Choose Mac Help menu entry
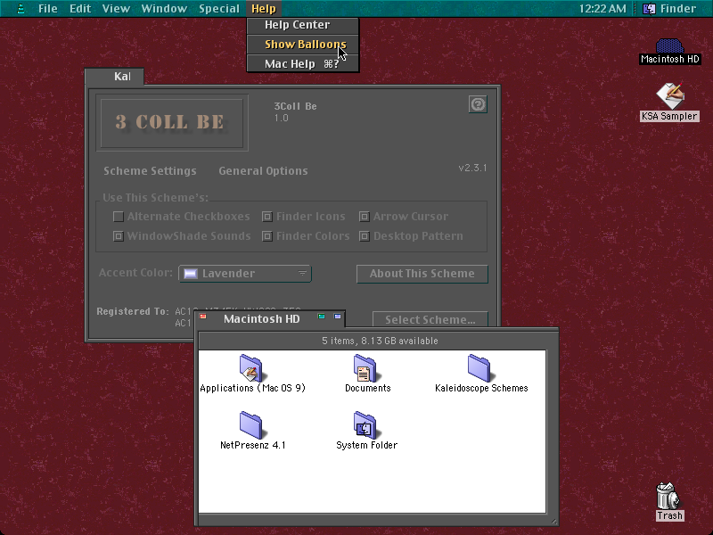713x535 pixels. click(x=302, y=64)
